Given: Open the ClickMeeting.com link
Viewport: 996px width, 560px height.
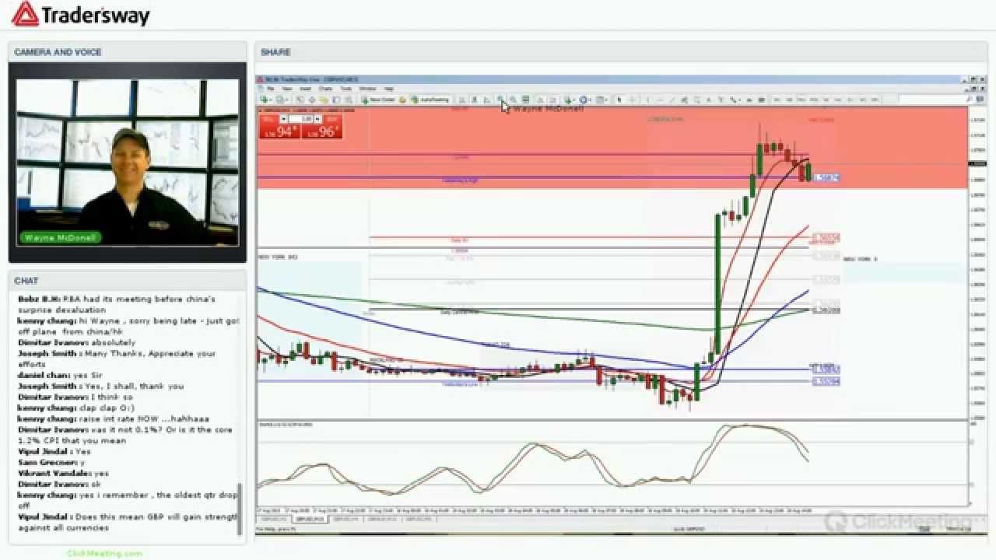Looking at the screenshot, I should 104,554.
